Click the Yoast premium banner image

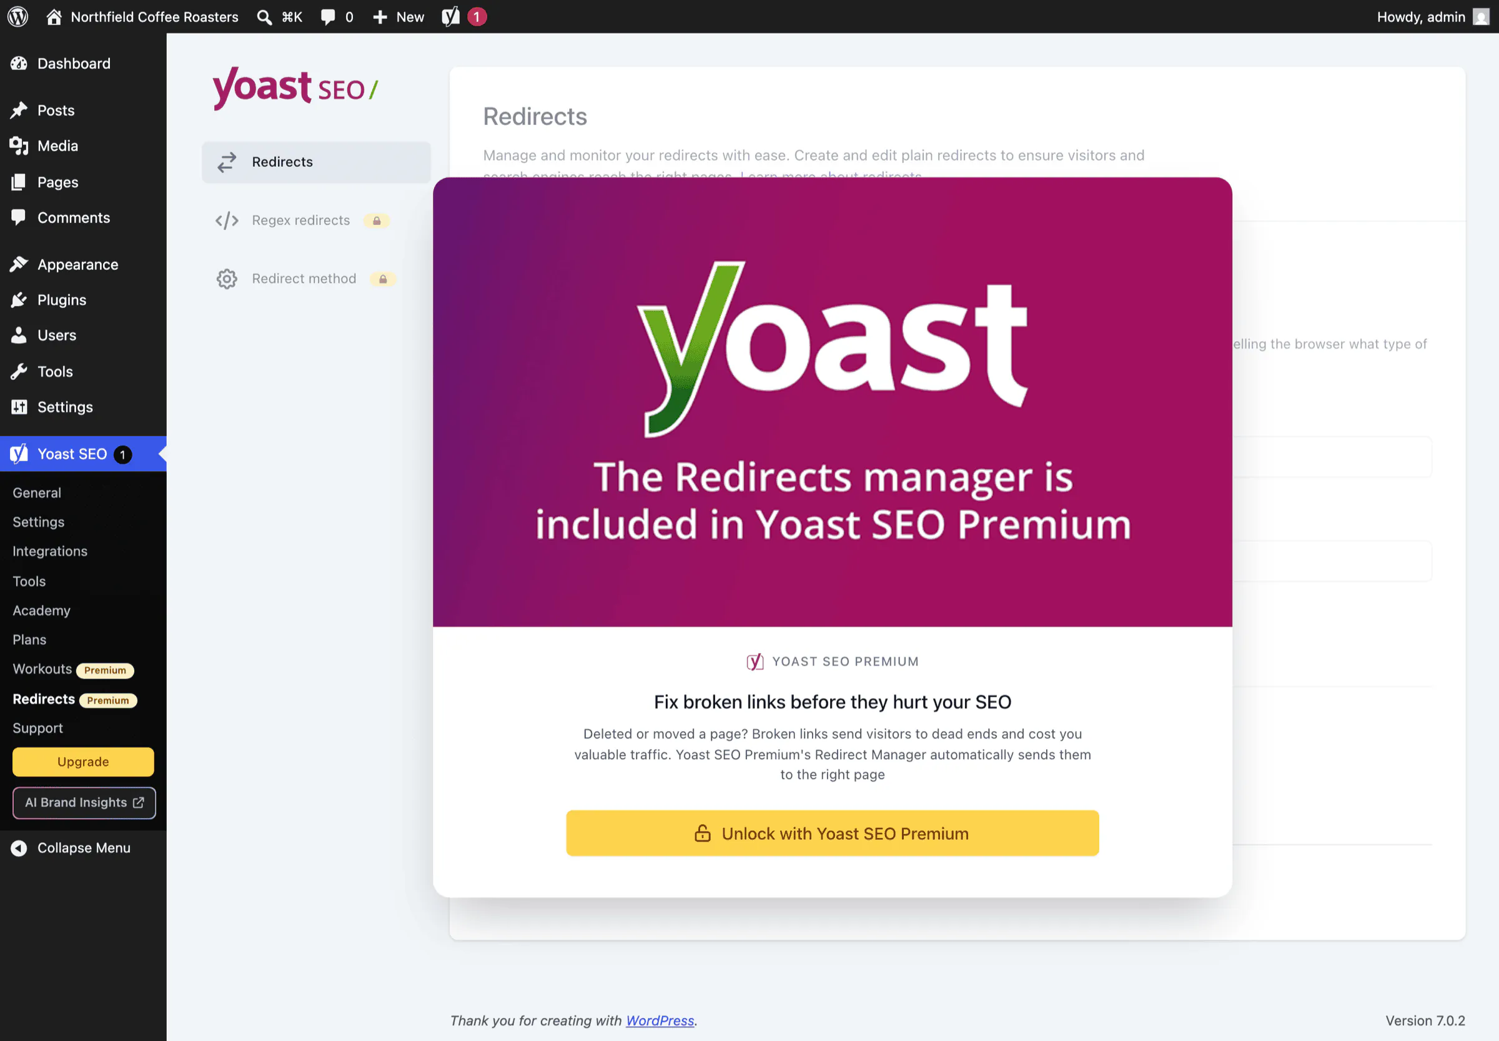tap(832, 402)
